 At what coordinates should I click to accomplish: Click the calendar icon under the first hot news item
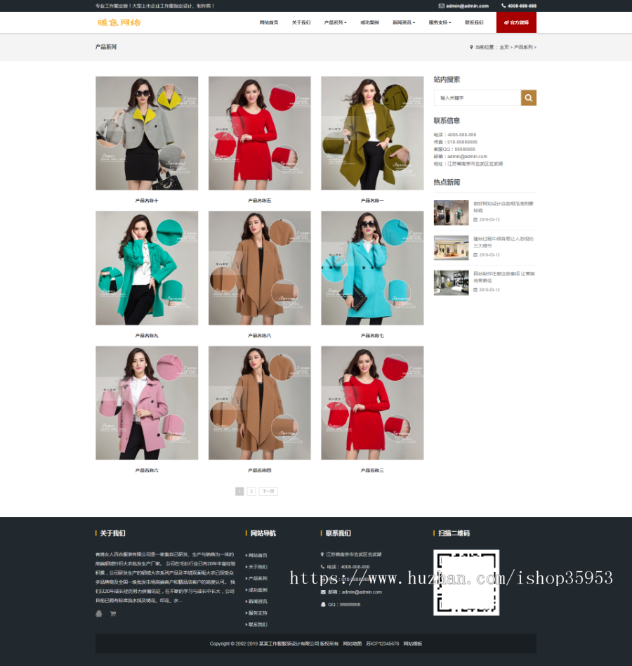tap(475, 220)
